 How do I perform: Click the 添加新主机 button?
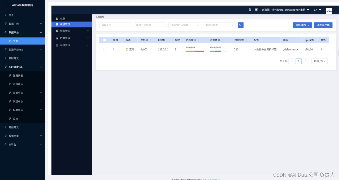(x=323, y=25)
